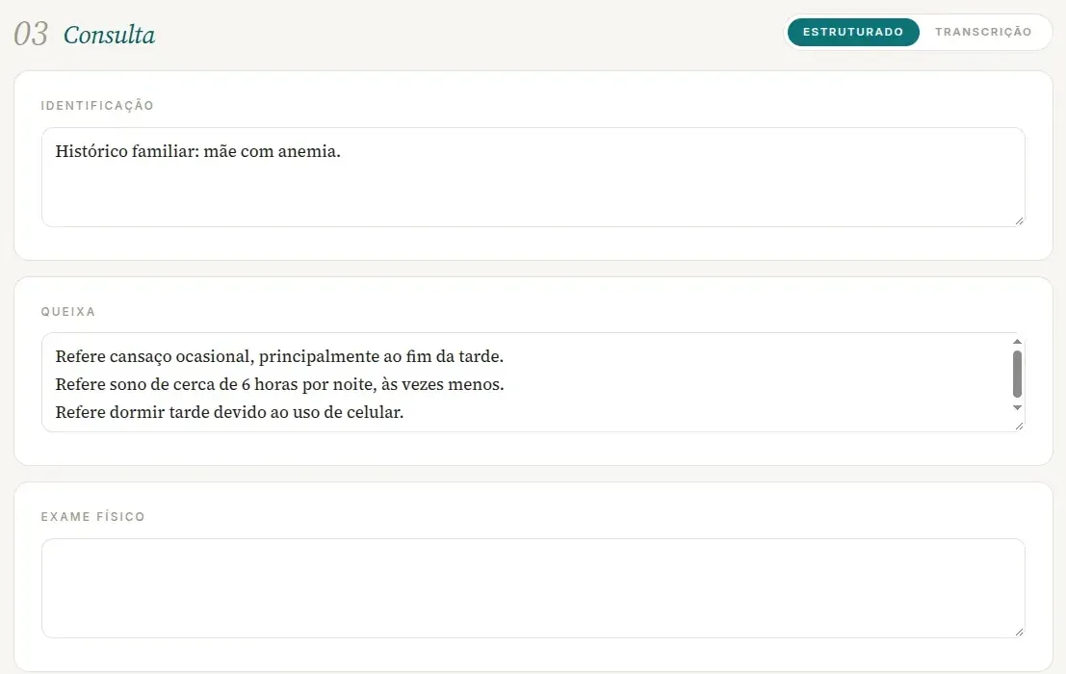Click the Queixa scrollbar up arrow
Screen dimensions: 1066x674
tap(1017, 342)
